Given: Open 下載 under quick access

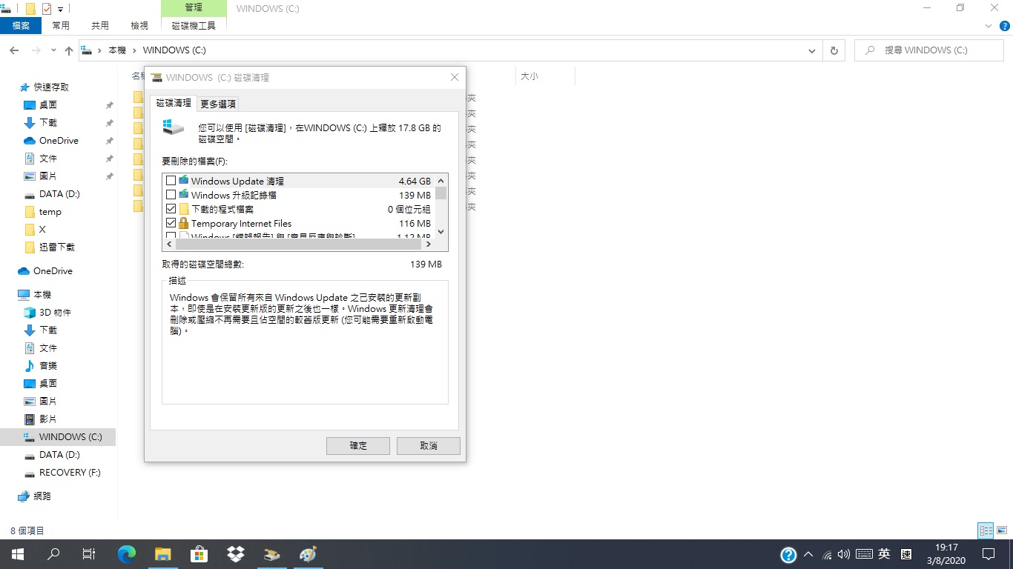Looking at the screenshot, I should click(48, 122).
